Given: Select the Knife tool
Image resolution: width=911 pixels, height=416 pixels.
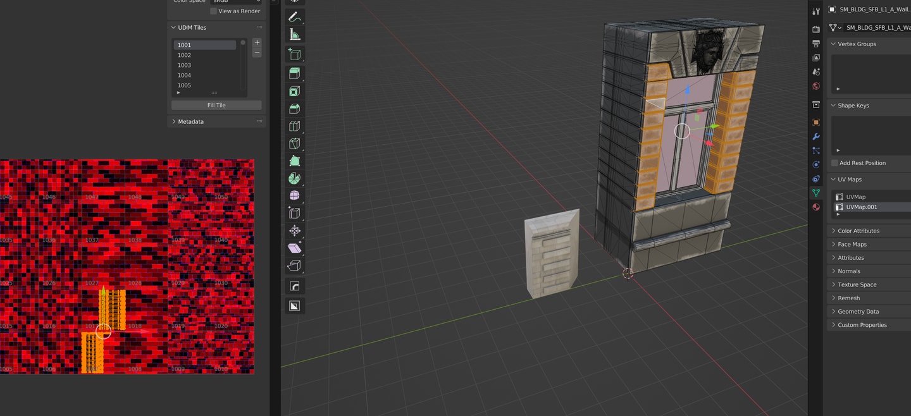Looking at the screenshot, I should click(294, 144).
